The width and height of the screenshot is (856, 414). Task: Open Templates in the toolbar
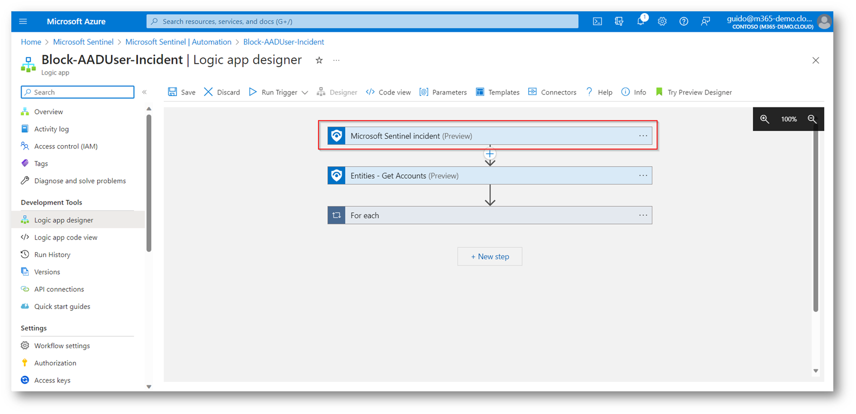click(497, 92)
